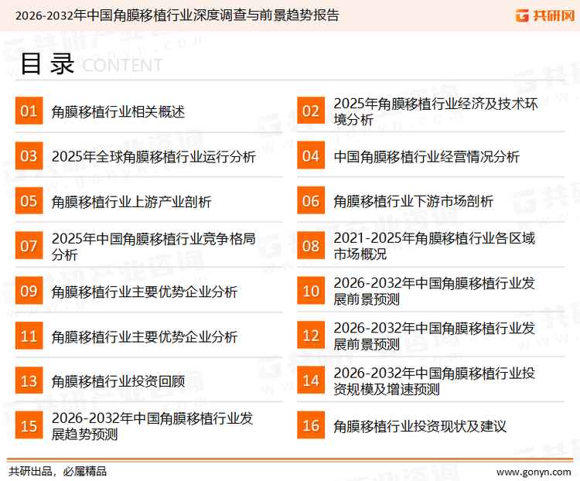Open chapter 行业投资规模及增速预测
Image resolution: width=580 pixels, height=481 pixels.
435,381
